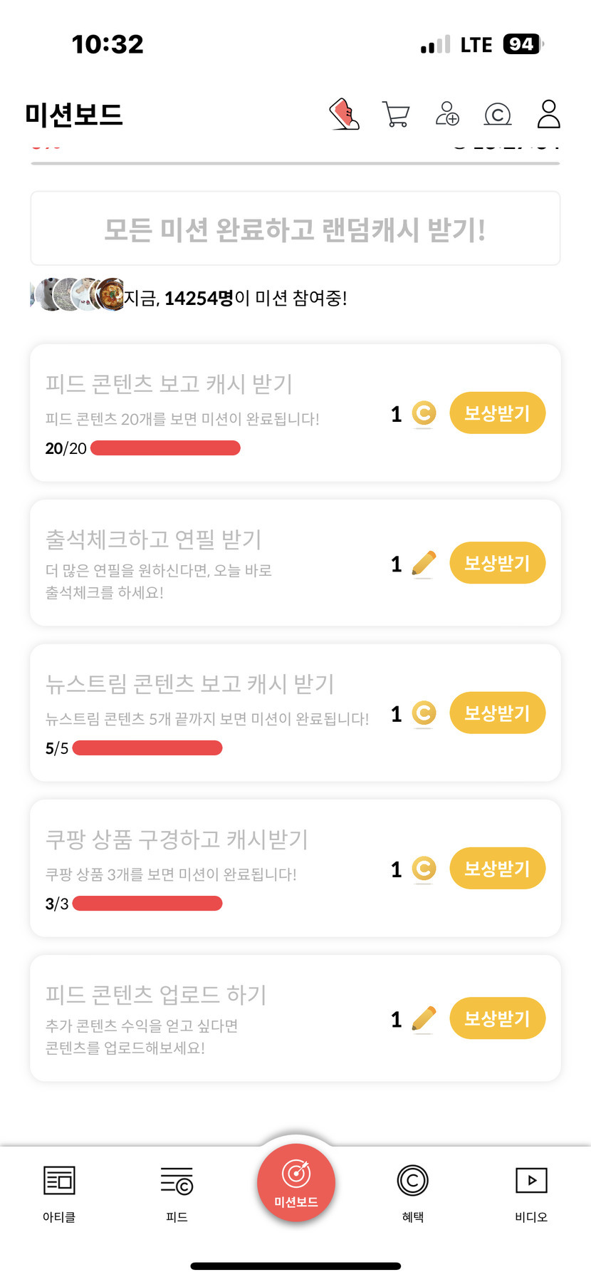The image size is (591, 1282).
Task: Tap the gold coin in 쿠팡 상품 mission
Action: click(x=424, y=869)
